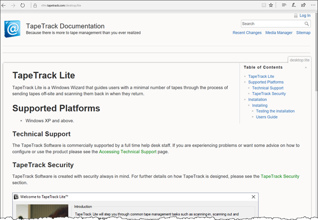Click the Share icon in browser toolbar

(x=303, y=5)
